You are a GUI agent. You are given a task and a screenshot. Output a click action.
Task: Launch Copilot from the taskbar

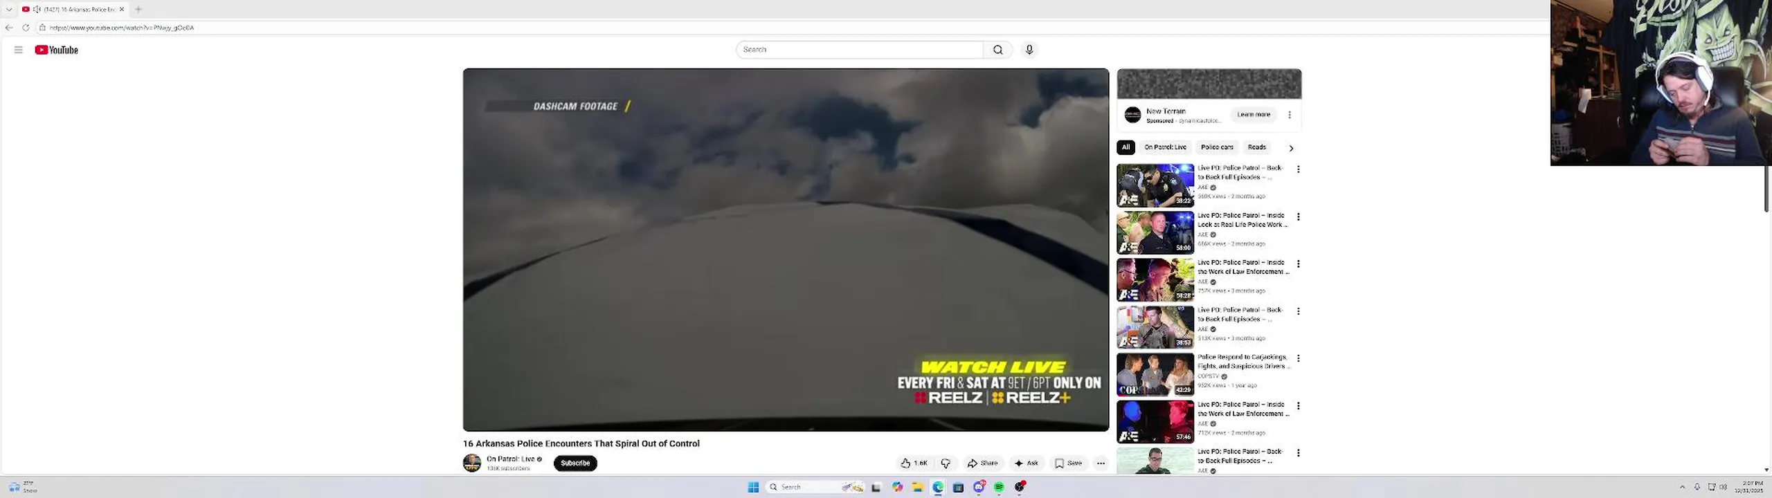(x=897, y=487)
